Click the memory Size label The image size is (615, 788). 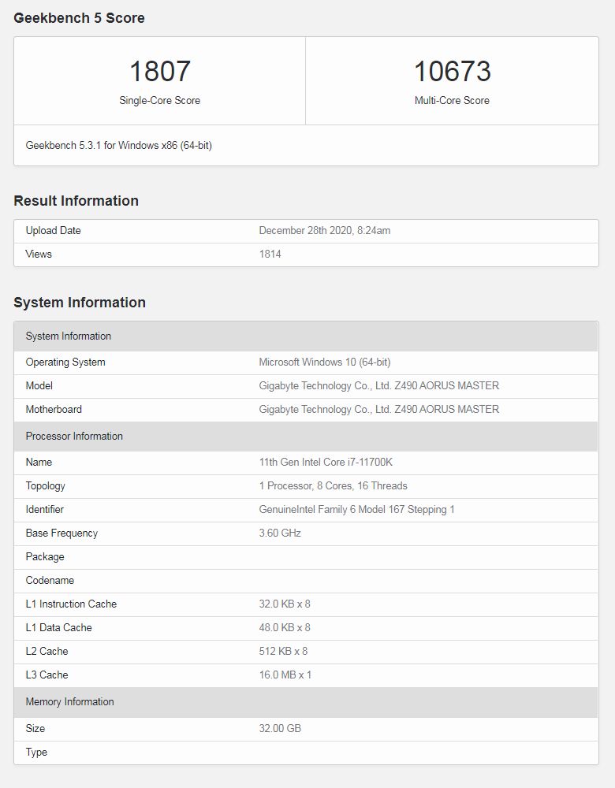tap(35, 729)
